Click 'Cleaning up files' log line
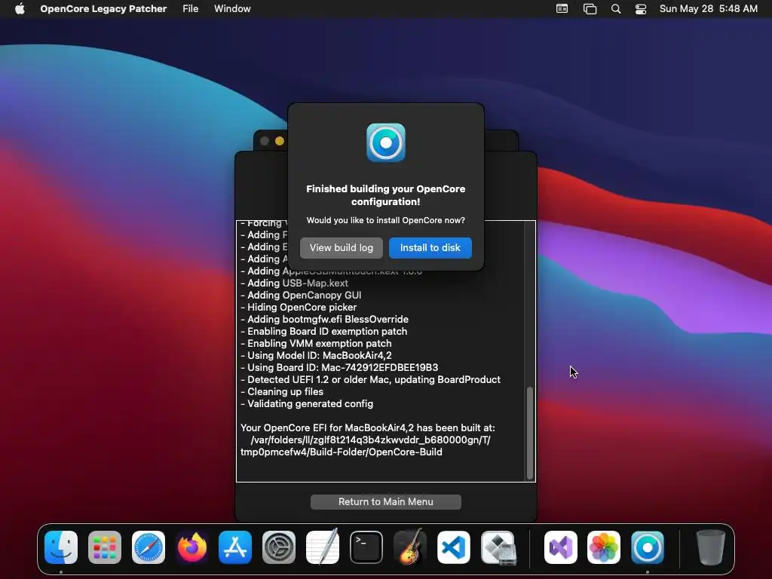 point(282,391)
